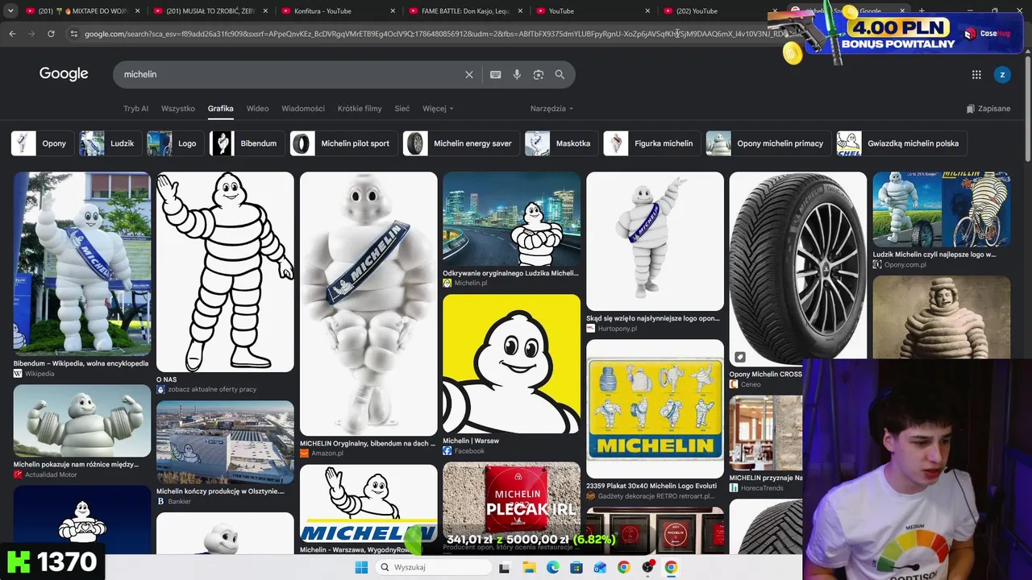Switch to the FAME BATTLE browser tab

[465, 11]
